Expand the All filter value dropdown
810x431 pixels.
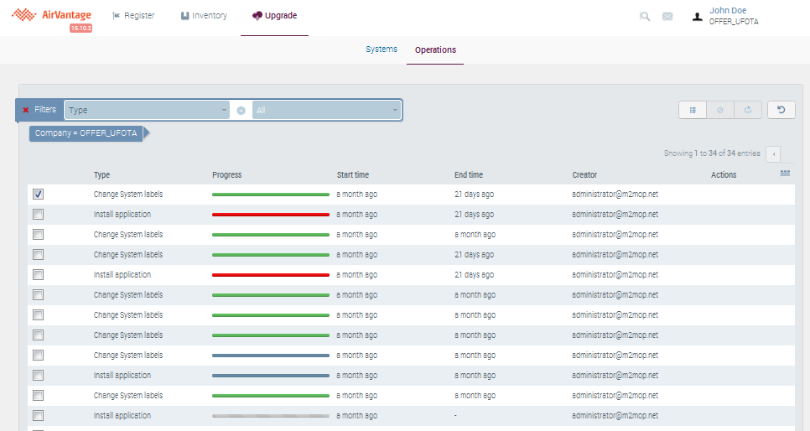(327, 110)
